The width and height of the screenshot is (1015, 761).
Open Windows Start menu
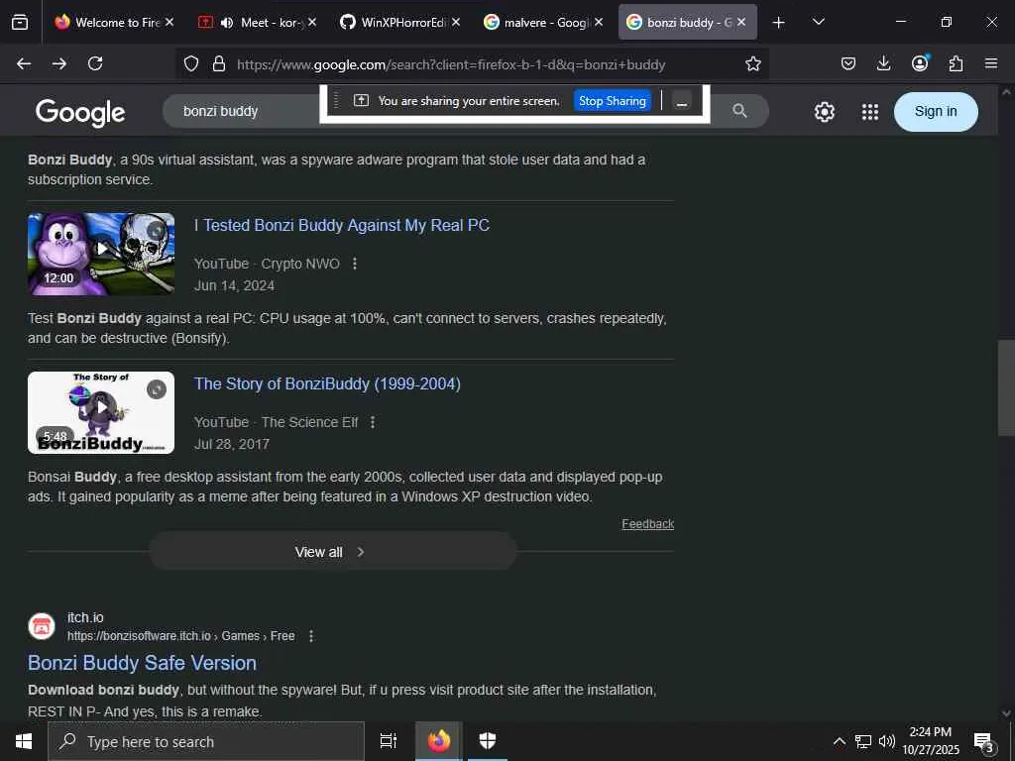tap(24, 741)
